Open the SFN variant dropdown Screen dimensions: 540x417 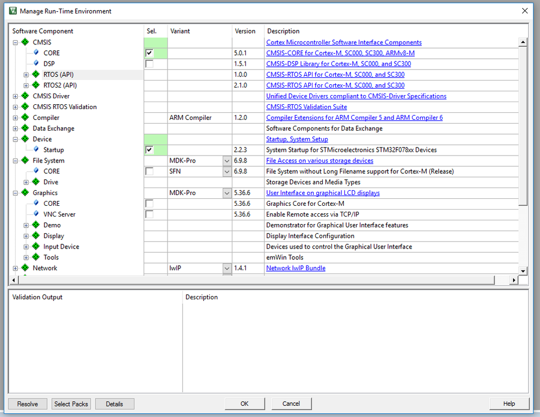227,171
